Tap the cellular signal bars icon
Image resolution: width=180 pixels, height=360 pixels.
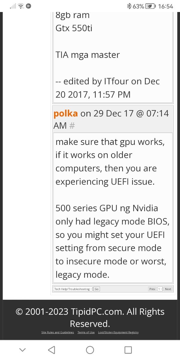coord(13,6)
